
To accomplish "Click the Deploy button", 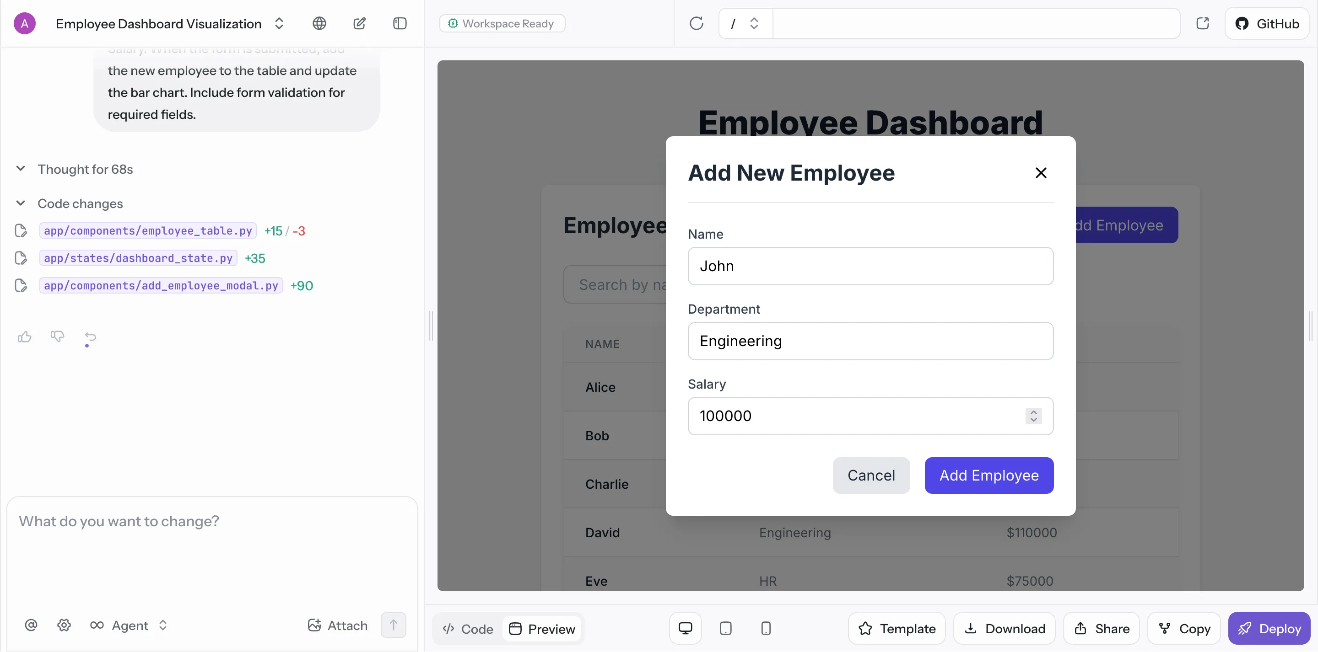I will tap(1269, 628).
